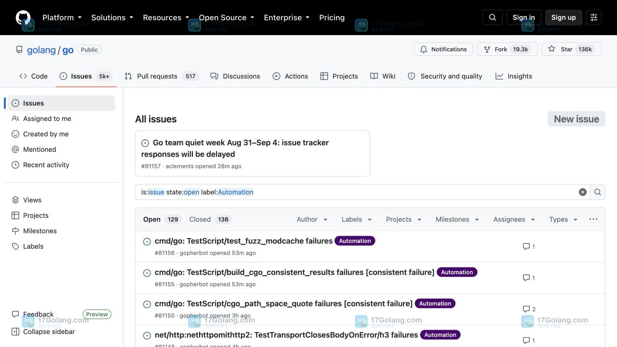Expand the Platform menu
The height and width of the screenshot is (347, 617).
[x=62, y=17]
